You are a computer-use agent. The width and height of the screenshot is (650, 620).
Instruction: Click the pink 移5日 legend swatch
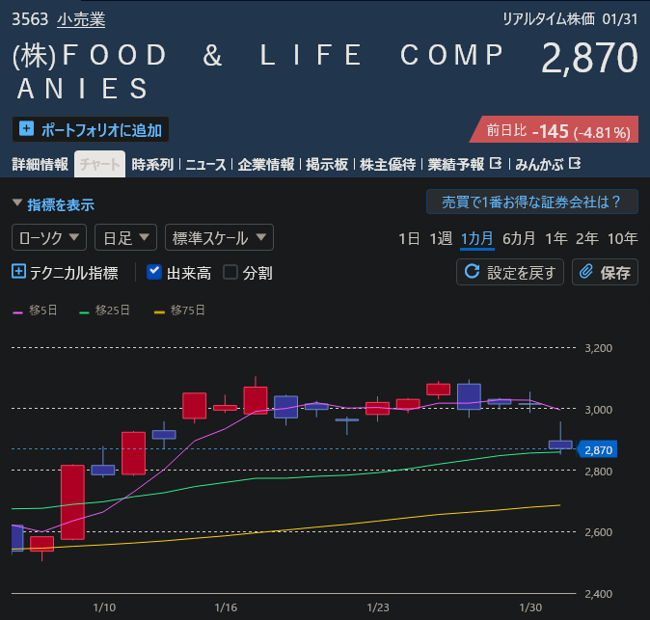click(x=19, y=310)
